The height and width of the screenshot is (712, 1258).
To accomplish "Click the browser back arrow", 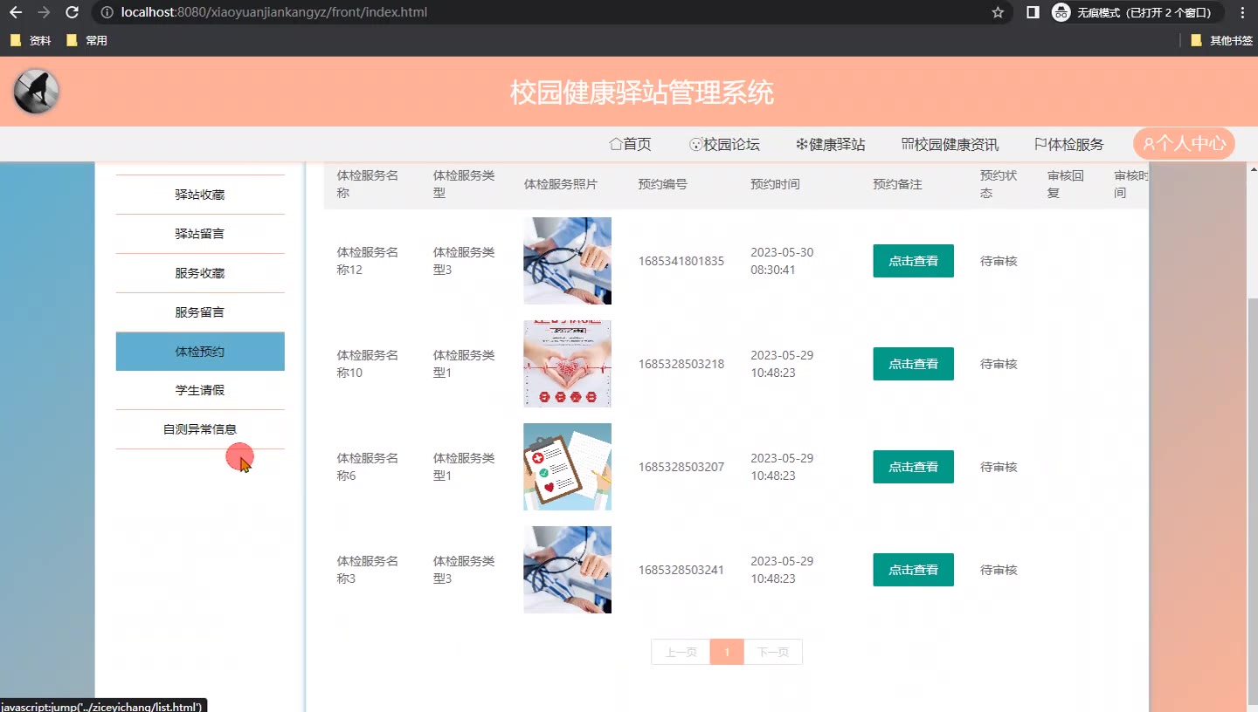I will (x=16, y=12).
